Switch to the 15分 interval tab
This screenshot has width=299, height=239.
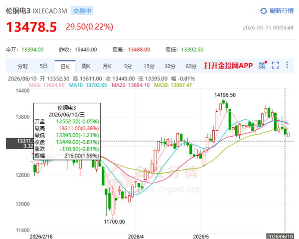pos(149,66)
